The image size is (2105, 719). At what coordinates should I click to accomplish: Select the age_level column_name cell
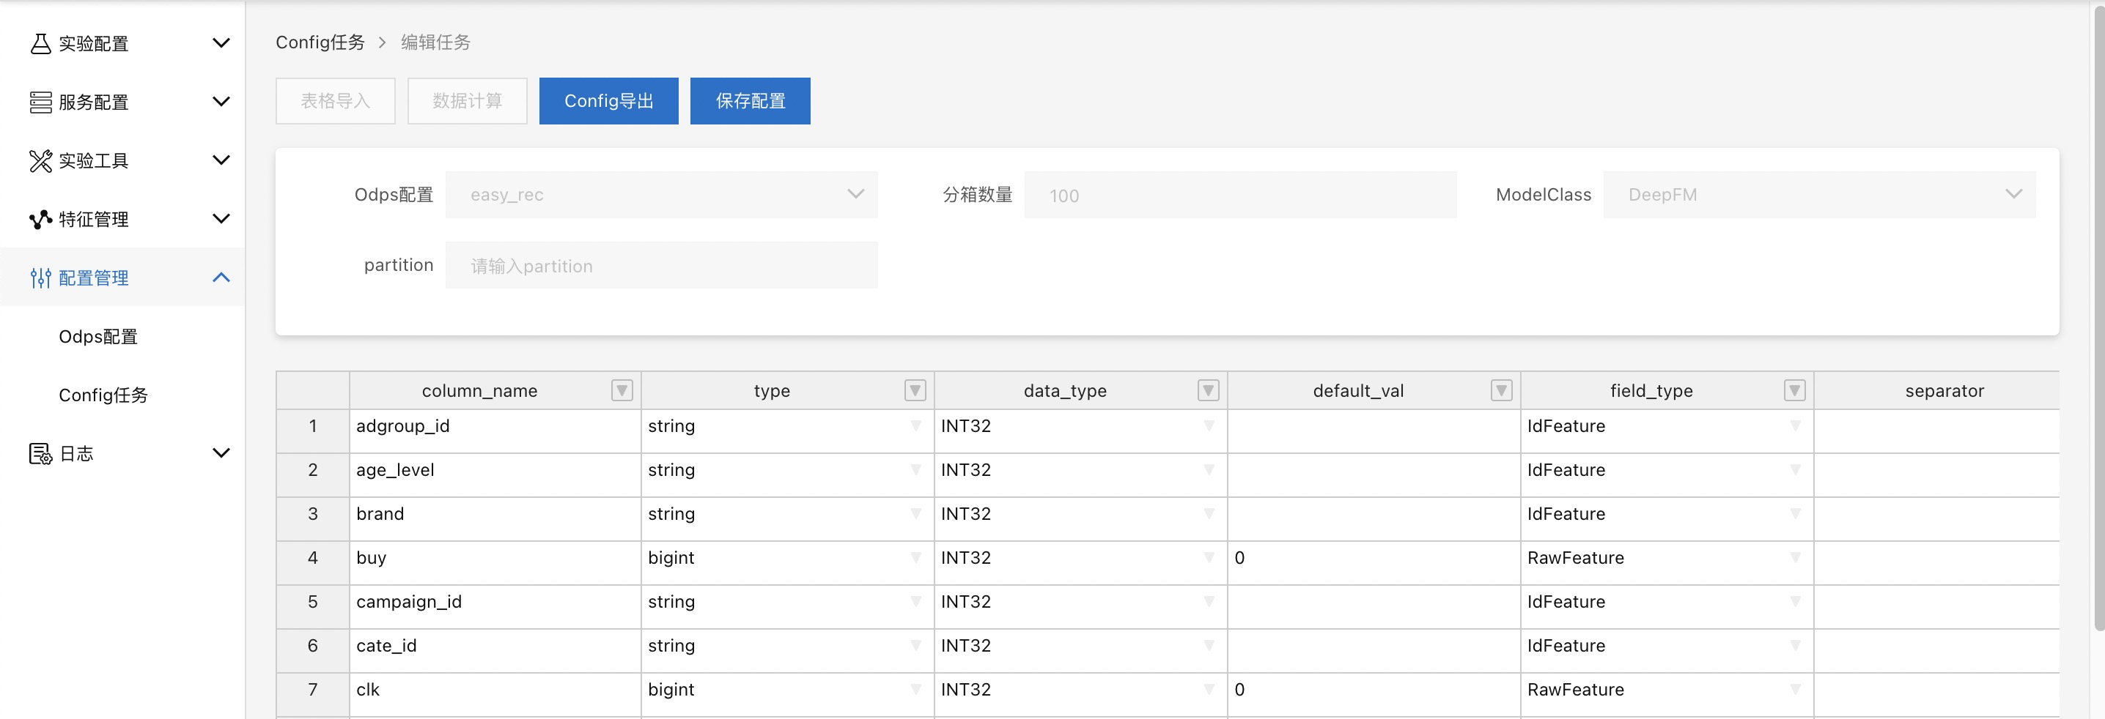click(495, 475)
